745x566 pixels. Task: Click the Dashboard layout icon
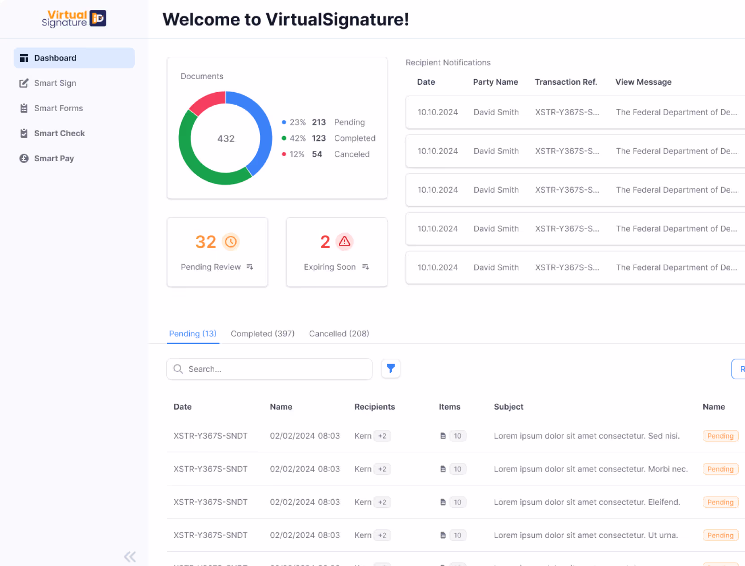(24, 58)
